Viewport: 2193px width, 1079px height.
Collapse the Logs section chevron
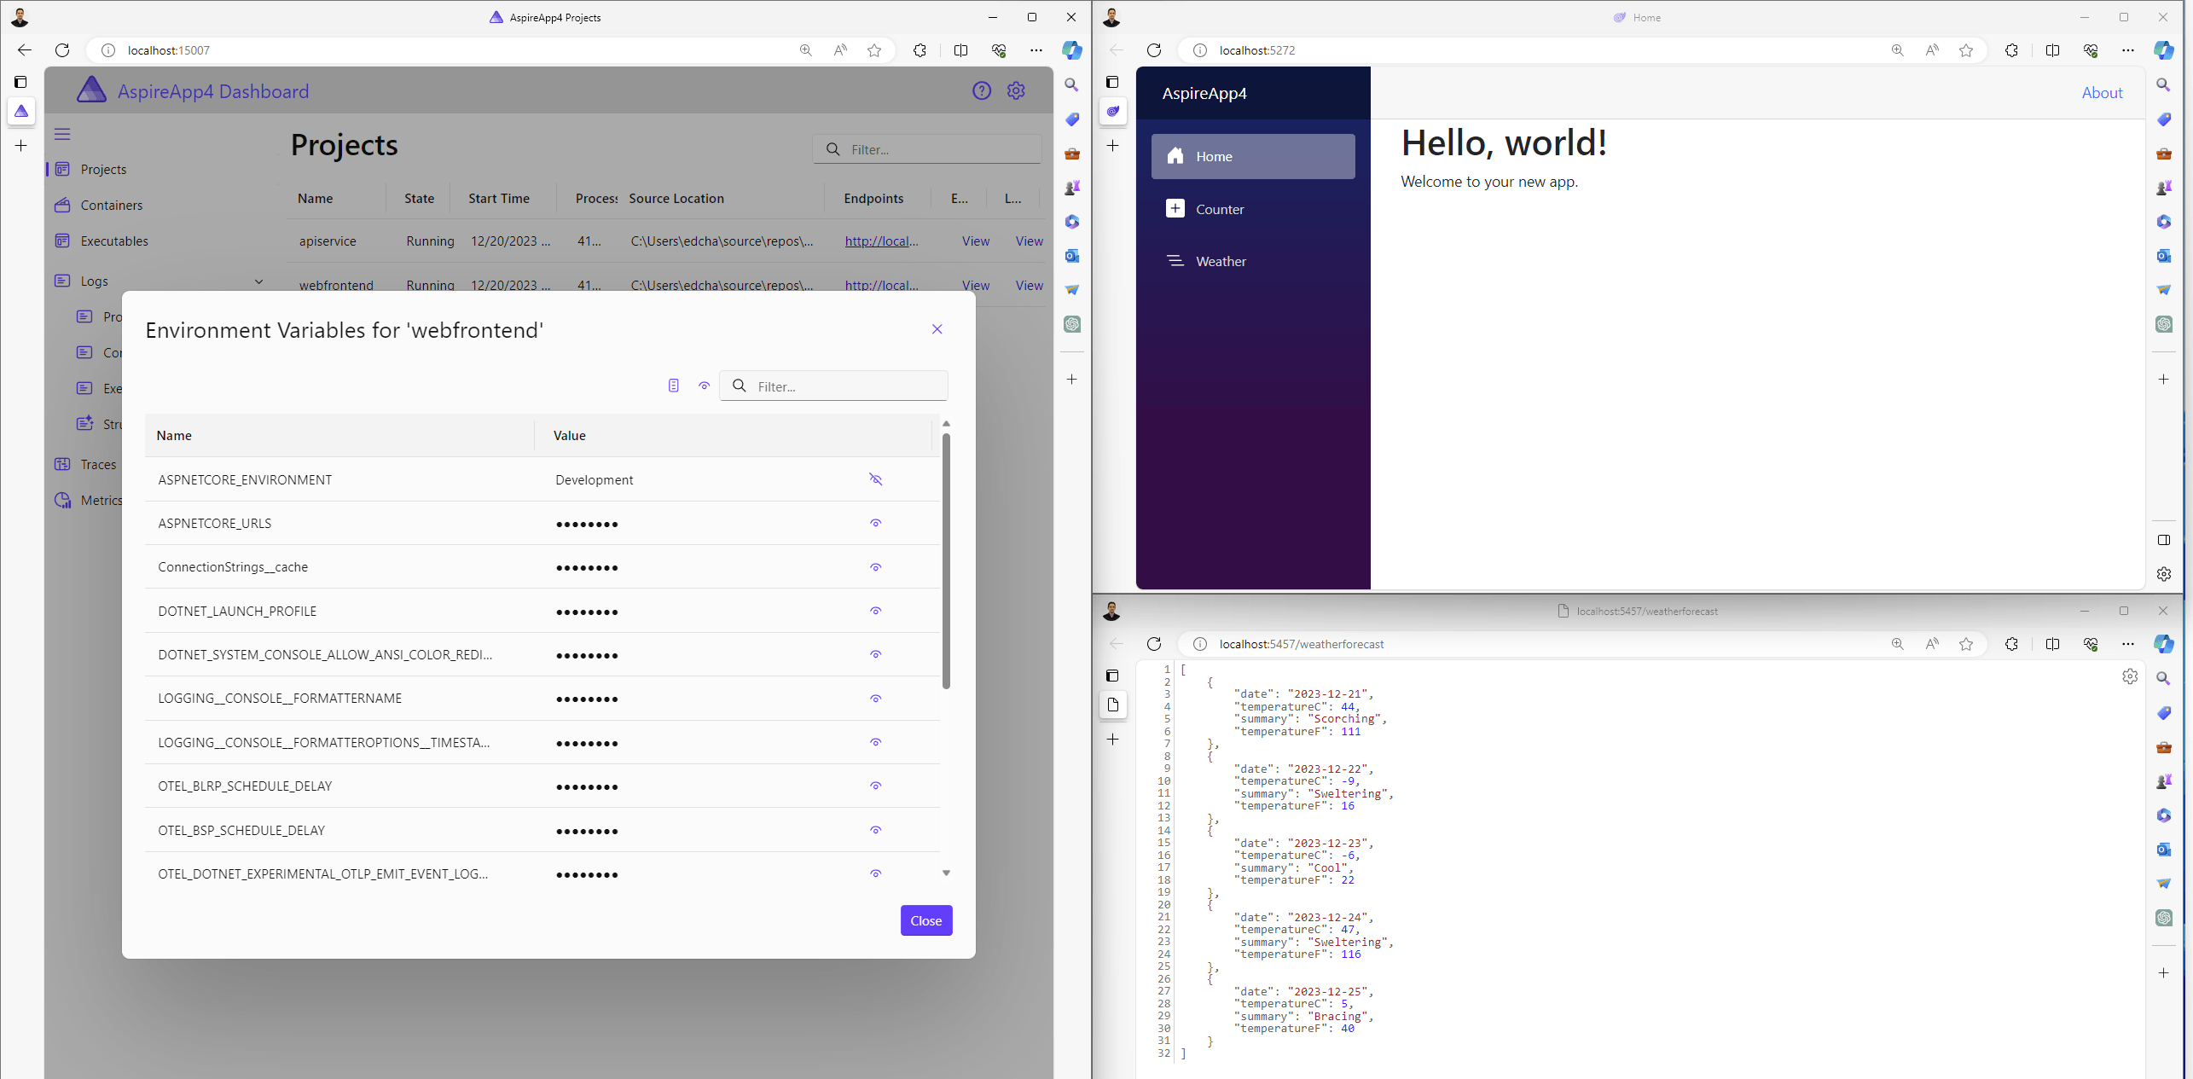[258, 281]
